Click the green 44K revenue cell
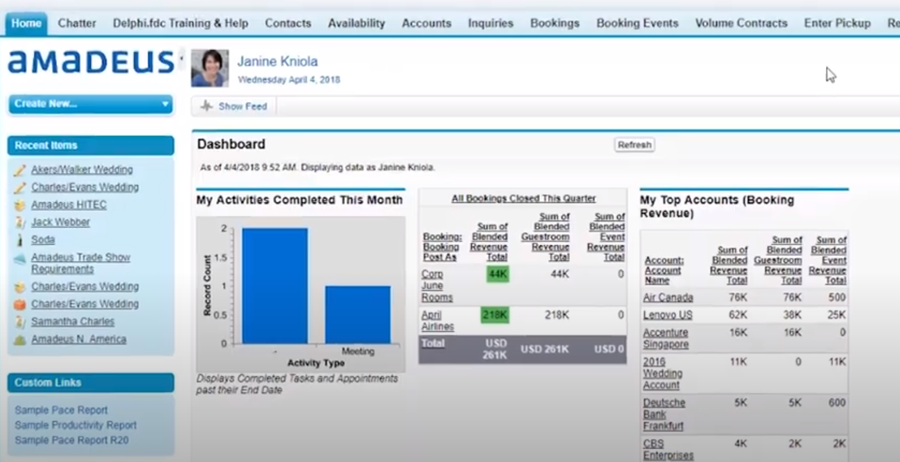 498,274
